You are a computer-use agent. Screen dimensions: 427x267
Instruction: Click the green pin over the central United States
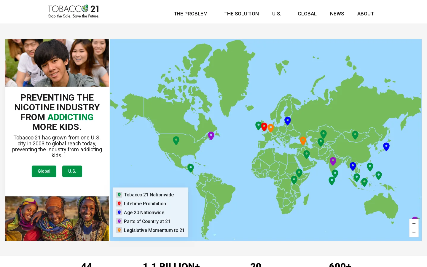click(176, 140)
